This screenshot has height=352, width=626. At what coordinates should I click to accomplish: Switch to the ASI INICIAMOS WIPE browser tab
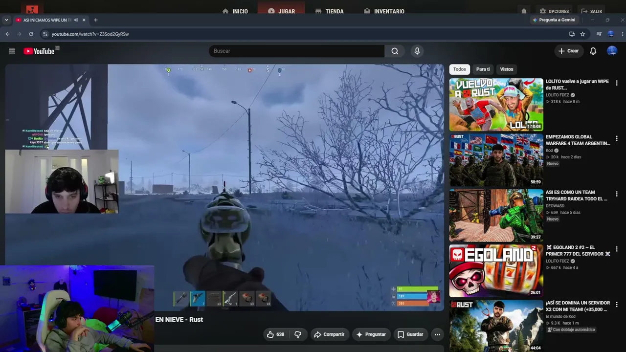(x=47, y=20)
